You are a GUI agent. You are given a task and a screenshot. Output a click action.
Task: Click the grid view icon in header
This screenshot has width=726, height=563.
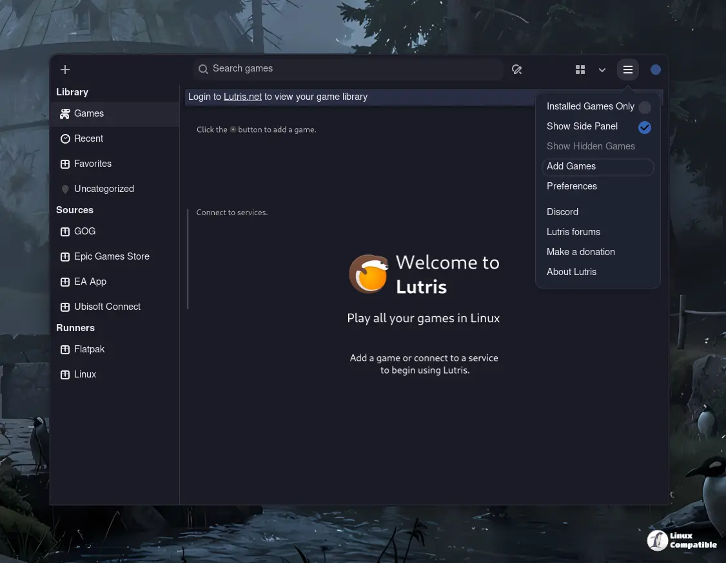point(580,70)
